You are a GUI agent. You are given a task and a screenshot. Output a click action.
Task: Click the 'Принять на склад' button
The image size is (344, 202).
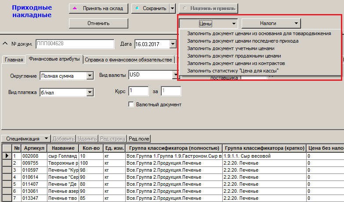[x=98, y=8]
